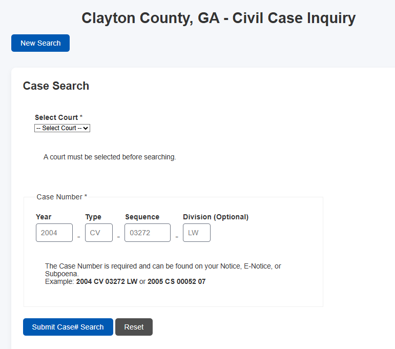The height and width of the screenshot is (349, 395).
Task: Reset the case search form
Action: [x=134, y=327]
